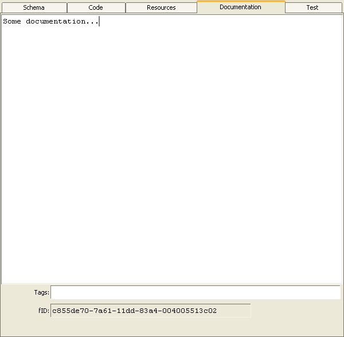
Task: Click the active Documentation tab
Action: (240, 7)
